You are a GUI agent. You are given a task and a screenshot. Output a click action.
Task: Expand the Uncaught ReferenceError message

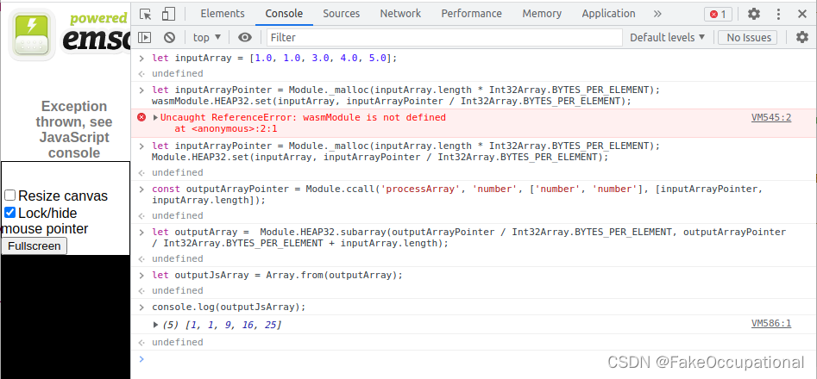pos(155,117)
